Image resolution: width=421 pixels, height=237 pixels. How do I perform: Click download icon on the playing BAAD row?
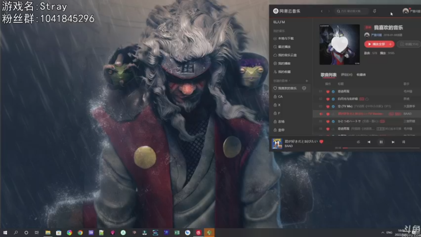tap(333, 114)
